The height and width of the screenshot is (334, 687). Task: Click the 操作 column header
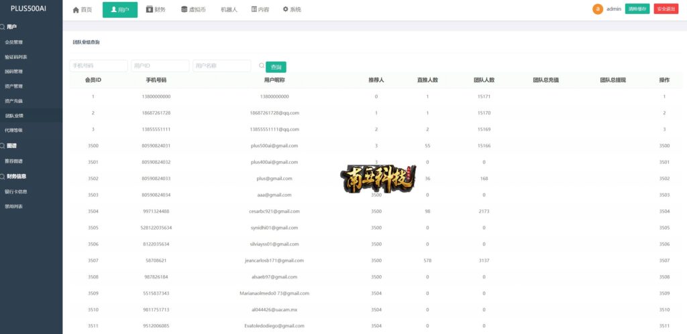(665, 80)
